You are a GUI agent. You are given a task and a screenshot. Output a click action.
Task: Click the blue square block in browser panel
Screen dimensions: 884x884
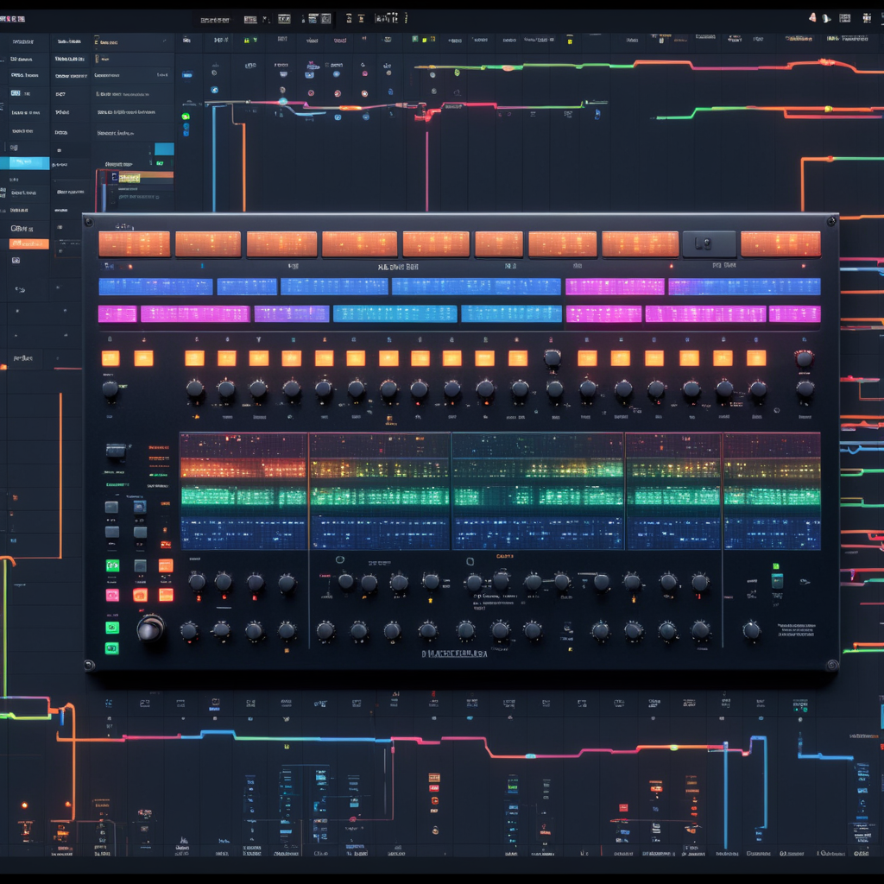(163, 148)
